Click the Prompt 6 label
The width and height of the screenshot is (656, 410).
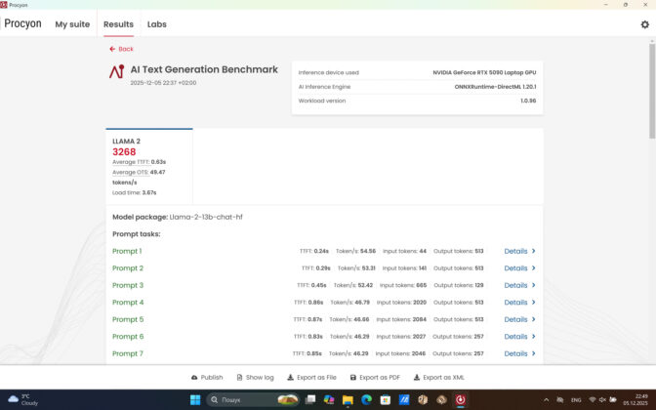(128, 337)
